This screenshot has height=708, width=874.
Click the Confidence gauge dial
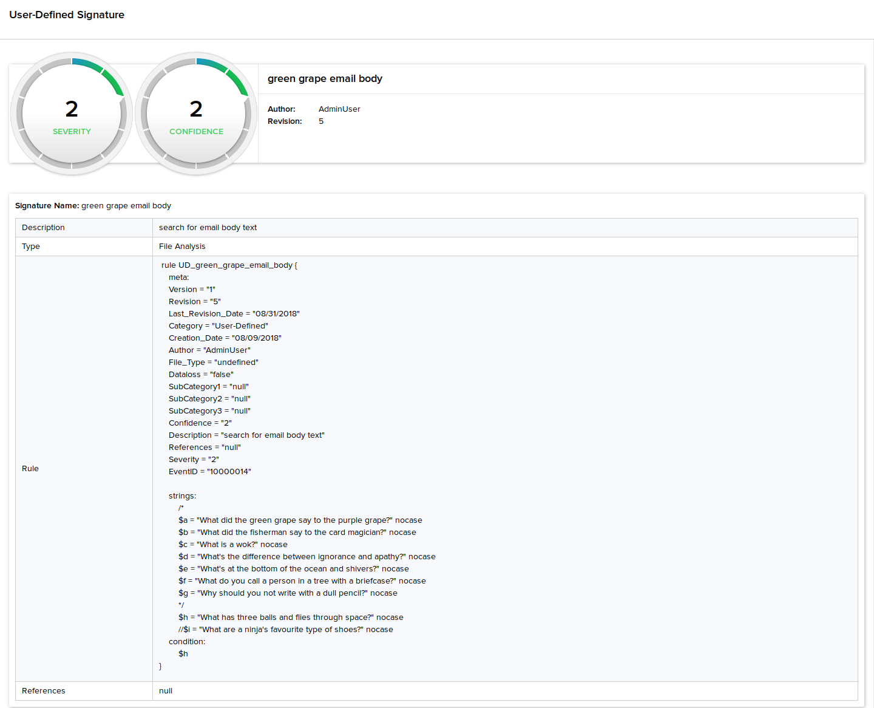point(196,114)
